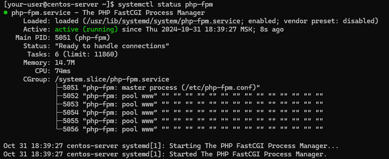This screenshot has width=389, height=159.
Task: Click the 'systemctl status php-fpm' command text
Action: tap(165, 4)
